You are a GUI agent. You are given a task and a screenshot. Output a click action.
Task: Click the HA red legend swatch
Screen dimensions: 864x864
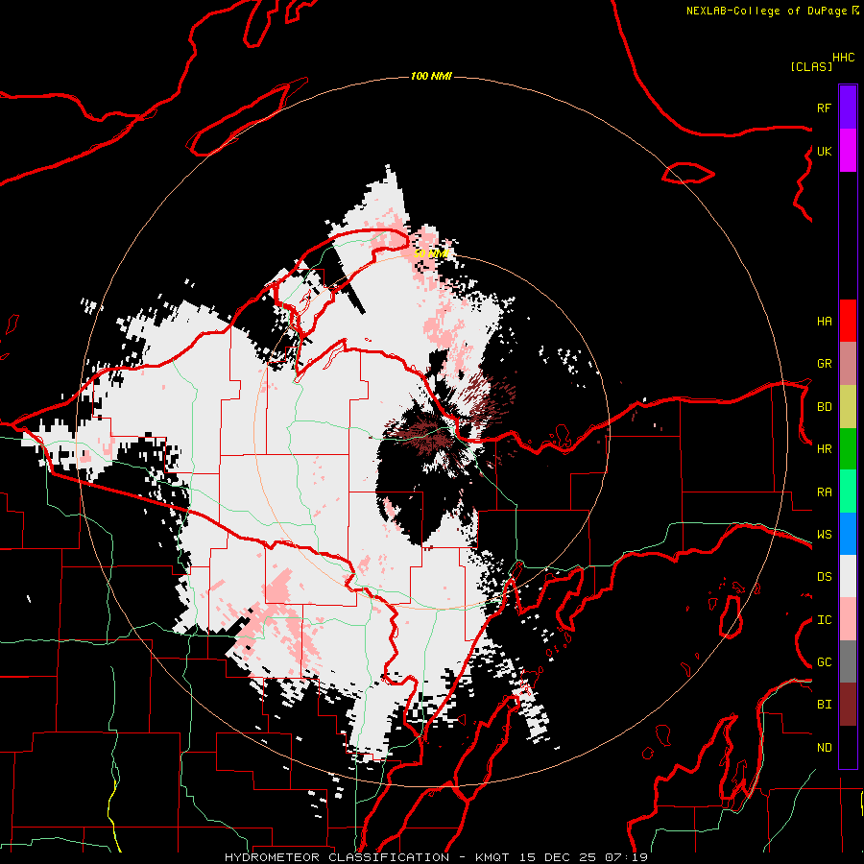[848, 321]
